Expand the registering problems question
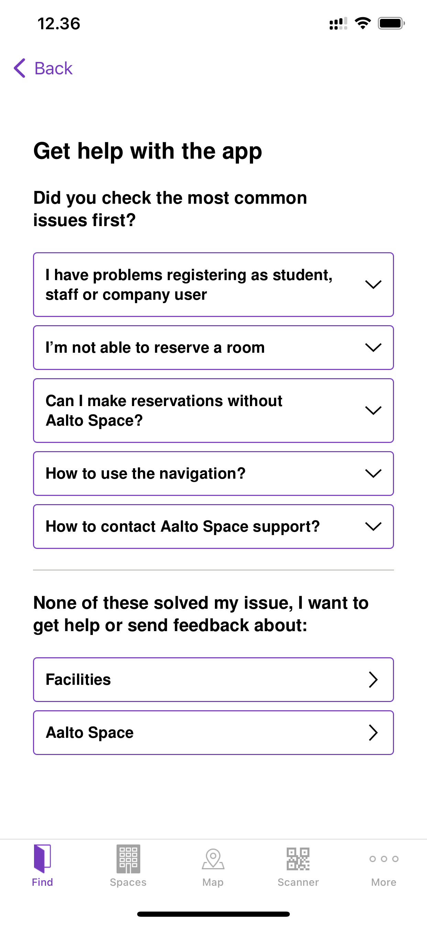427x925 pixels. [x=213, y=284]
